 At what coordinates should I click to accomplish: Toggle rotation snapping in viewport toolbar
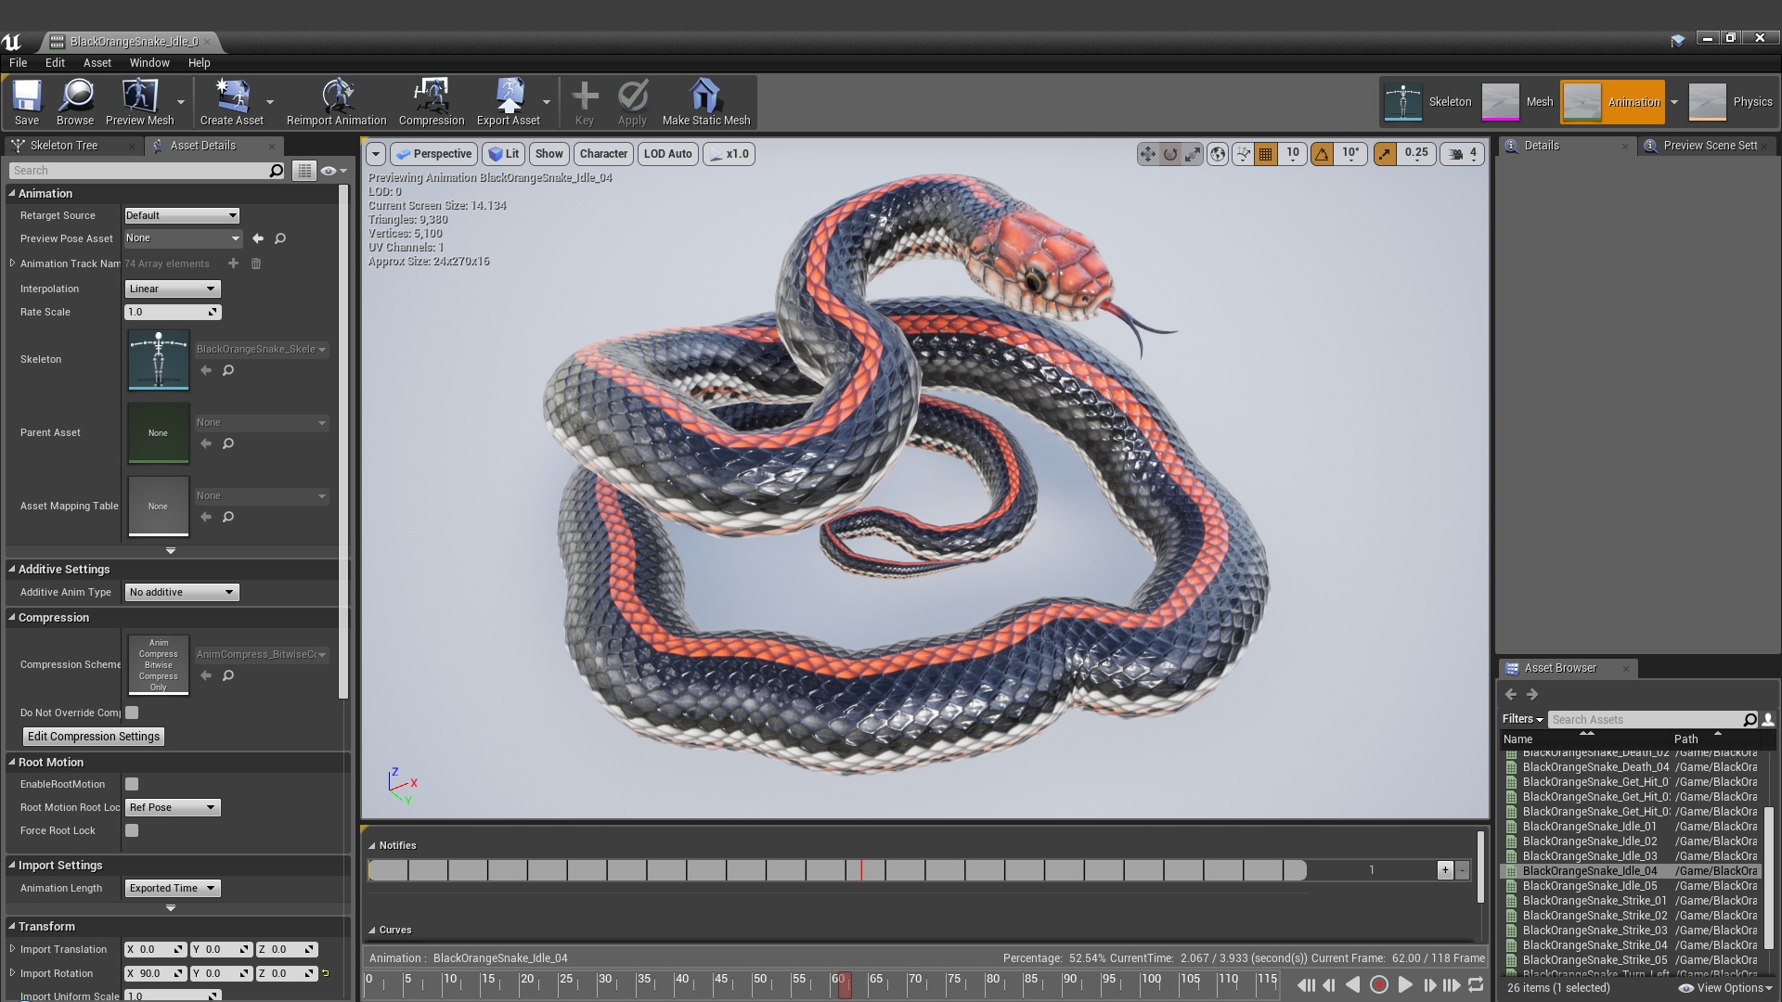pyautogui.click(x=1322, y=154)
